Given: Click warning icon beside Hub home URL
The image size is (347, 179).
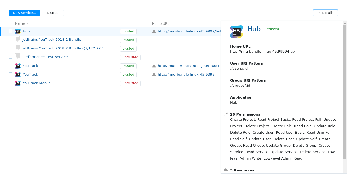Looking at the screenshot, I should 154,31.
